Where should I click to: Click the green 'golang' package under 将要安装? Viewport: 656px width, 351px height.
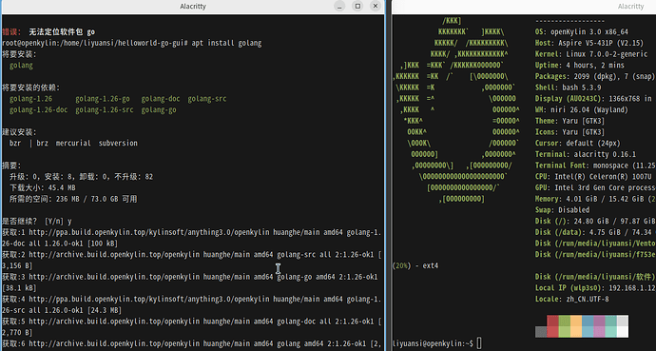click(21, 66)
